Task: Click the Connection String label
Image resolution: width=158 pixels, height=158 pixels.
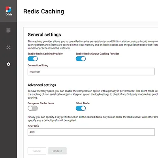Action: (38, 65)
